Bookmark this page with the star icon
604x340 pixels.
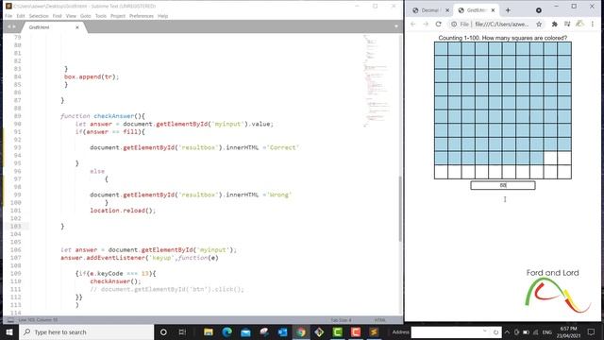pos(539,24)
